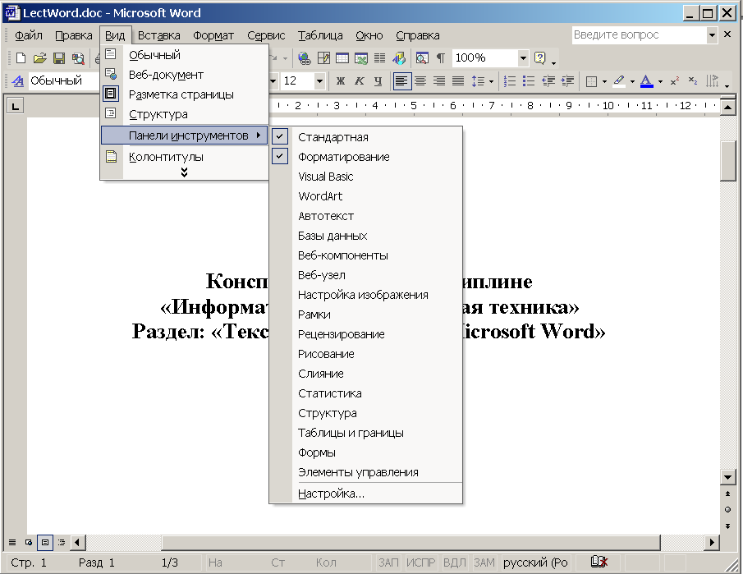Click the Columns icon in the toolbar
Screen dimensions: 743x574
pyautogui.click(x=380, y=58)
